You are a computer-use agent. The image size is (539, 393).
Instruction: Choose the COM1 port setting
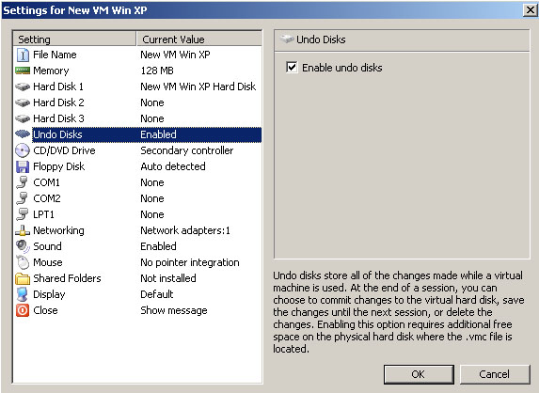(x=137, y=182)
